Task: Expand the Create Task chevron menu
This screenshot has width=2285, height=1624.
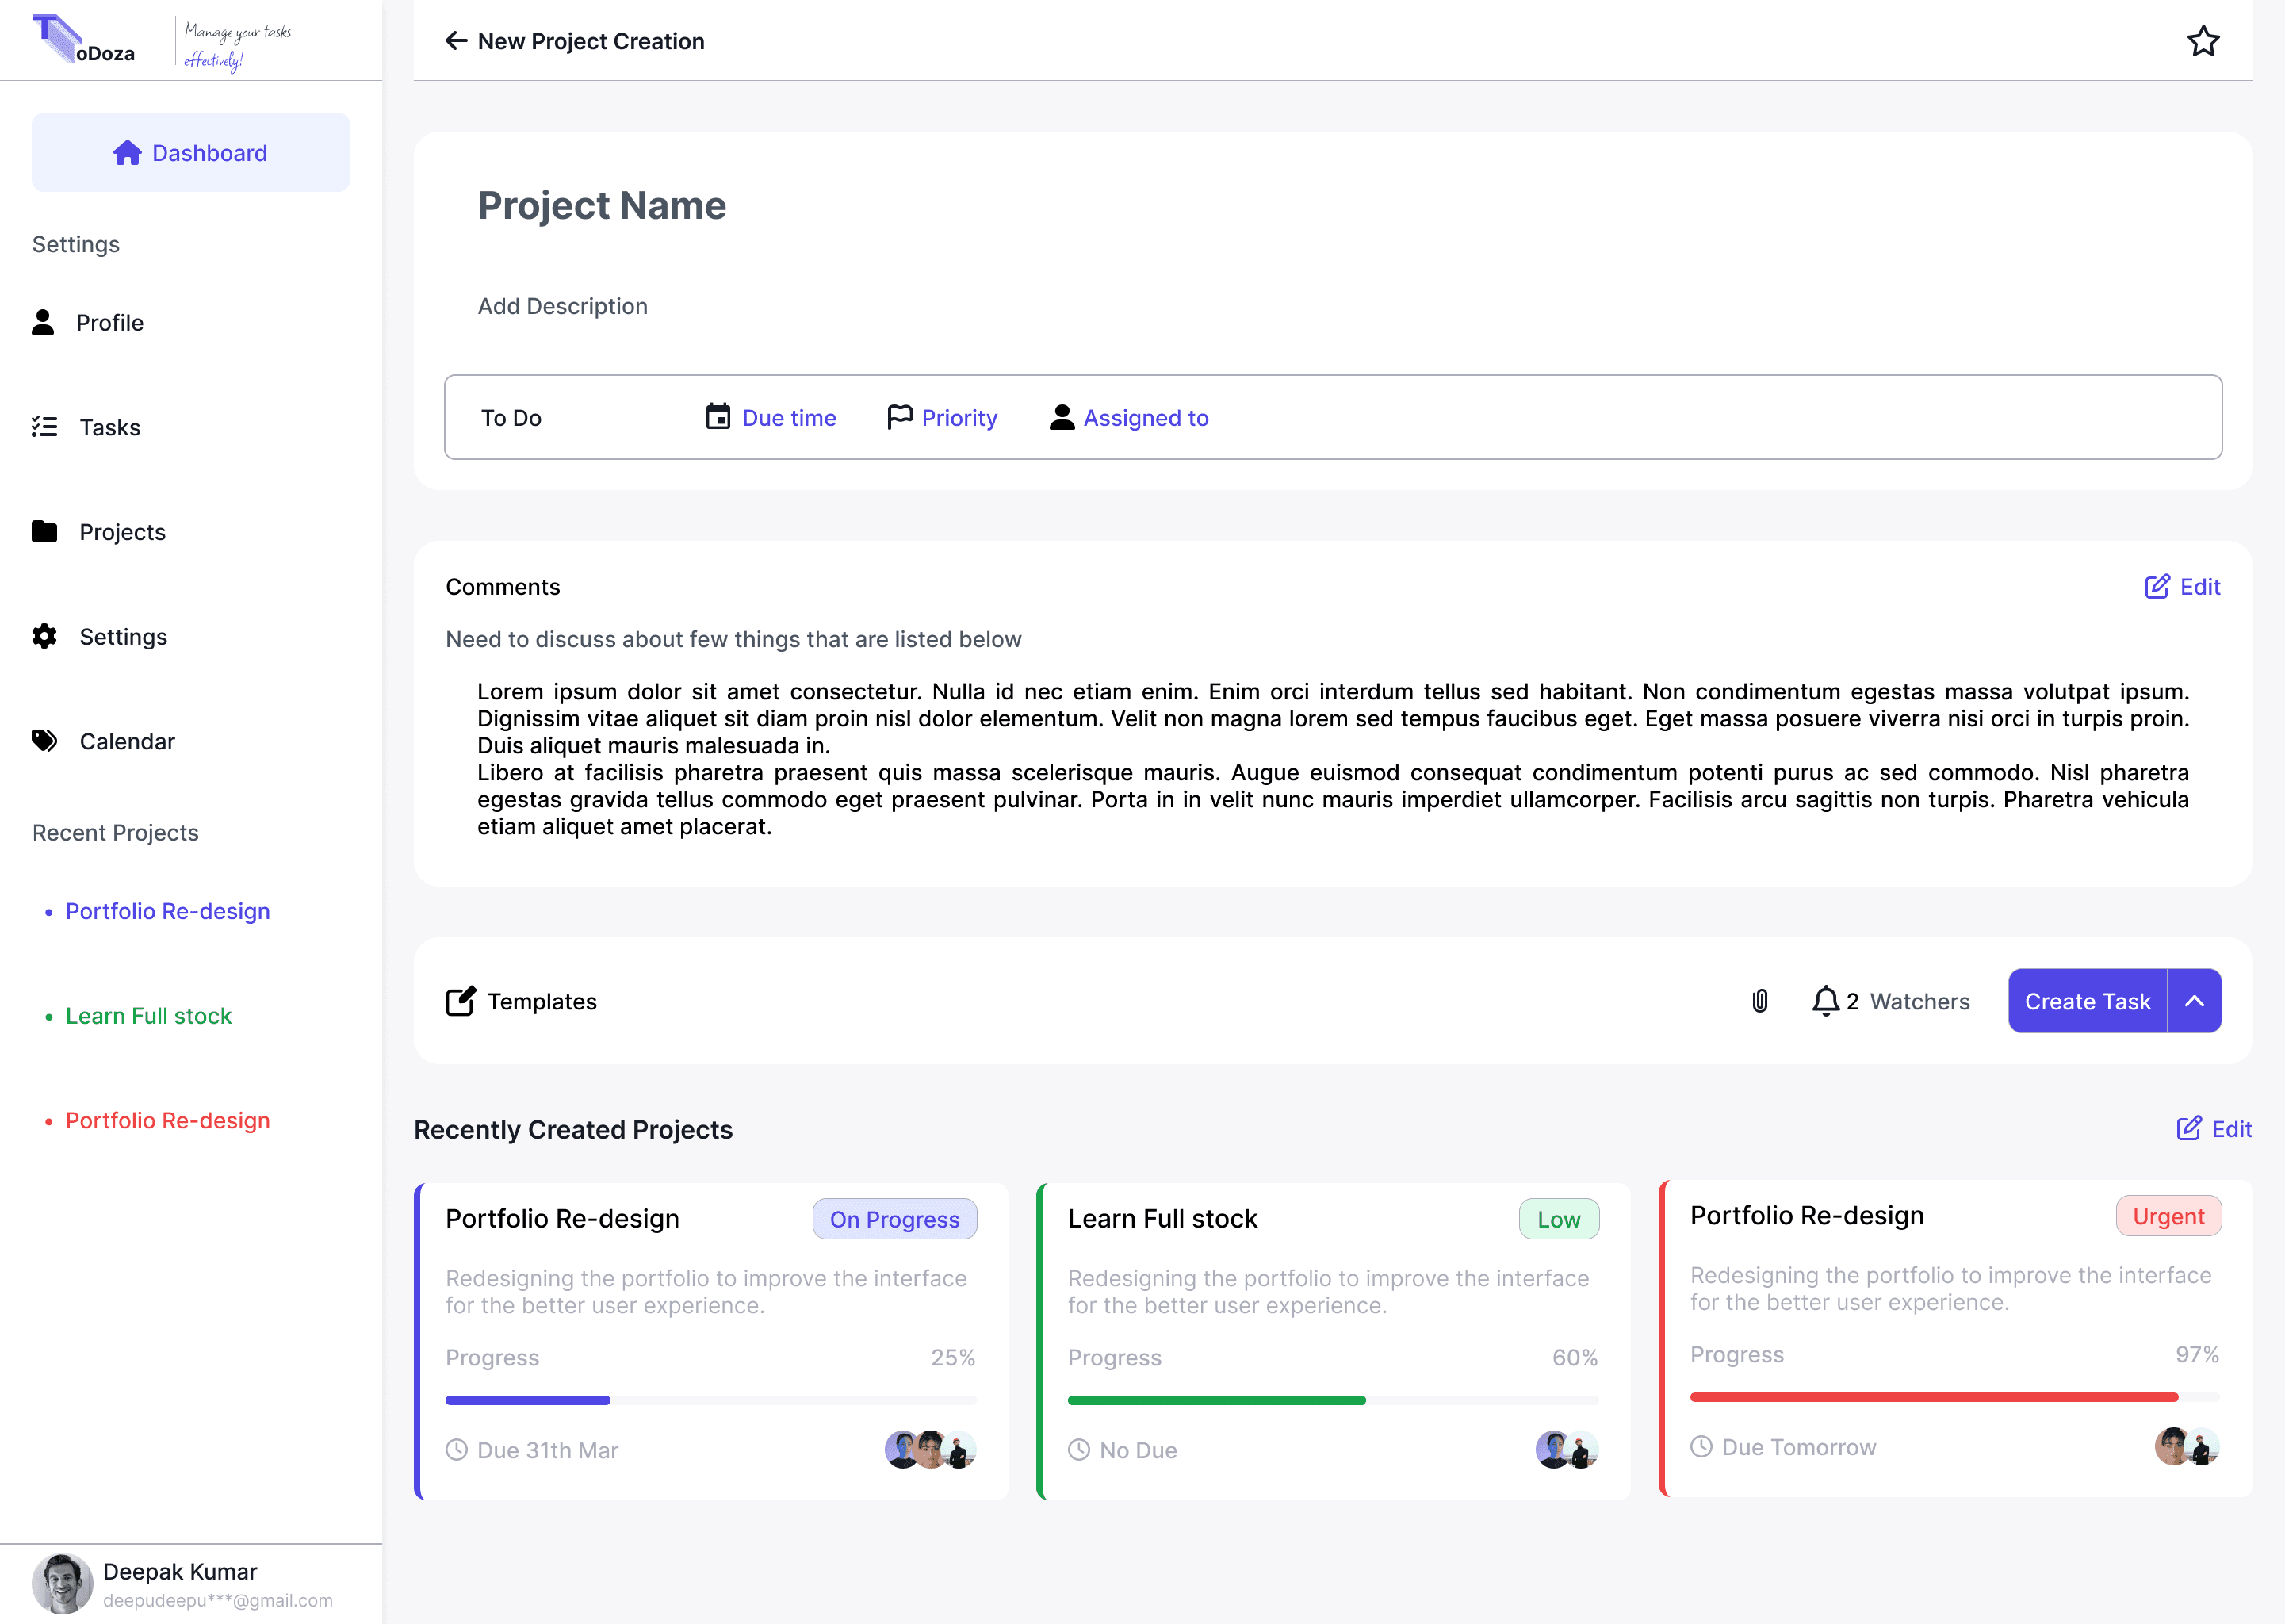Action: point(2195,1001)
